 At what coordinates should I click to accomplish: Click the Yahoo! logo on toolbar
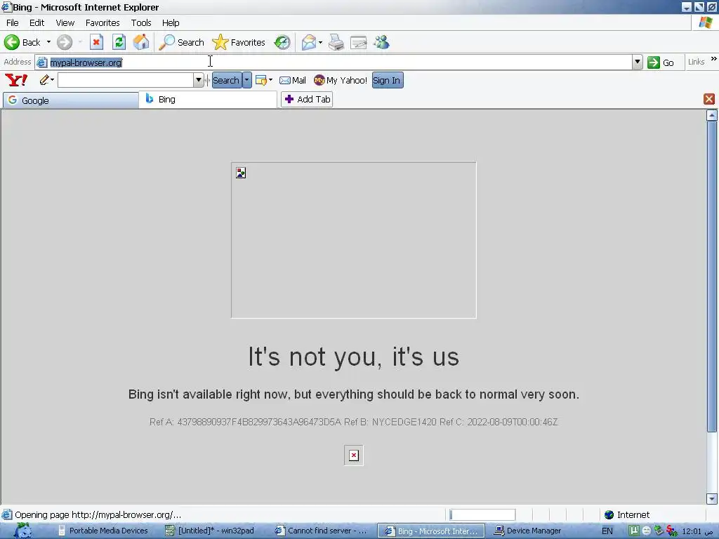tap(16, 80)
